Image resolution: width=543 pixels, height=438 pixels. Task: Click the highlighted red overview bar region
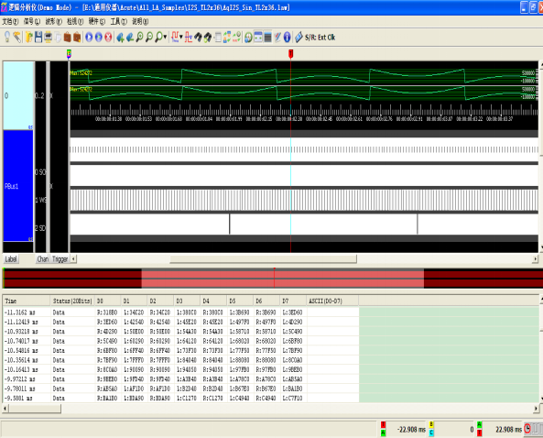tap(283, 279)
